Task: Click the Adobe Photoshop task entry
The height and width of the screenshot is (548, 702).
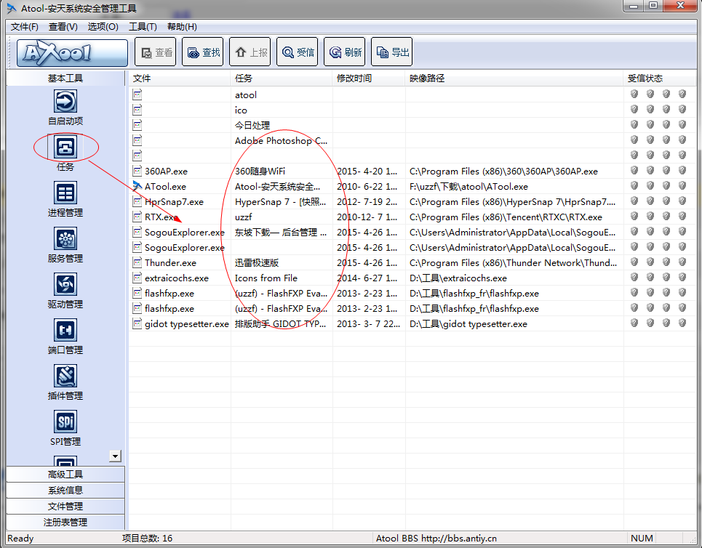Action: tap(281, 140)
